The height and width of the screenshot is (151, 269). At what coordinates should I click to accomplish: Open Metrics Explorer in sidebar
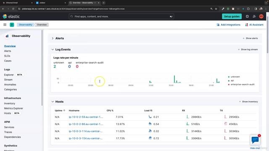pyautogui.click(x=13, y=108)
